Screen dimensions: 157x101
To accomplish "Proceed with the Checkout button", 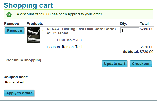I will (x=141, y=64).
